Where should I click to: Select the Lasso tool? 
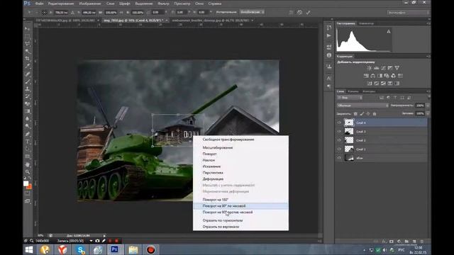tap(28, 44)
